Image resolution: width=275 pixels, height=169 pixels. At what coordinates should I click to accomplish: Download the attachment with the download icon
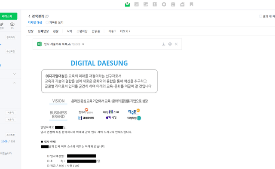[163, 44]
